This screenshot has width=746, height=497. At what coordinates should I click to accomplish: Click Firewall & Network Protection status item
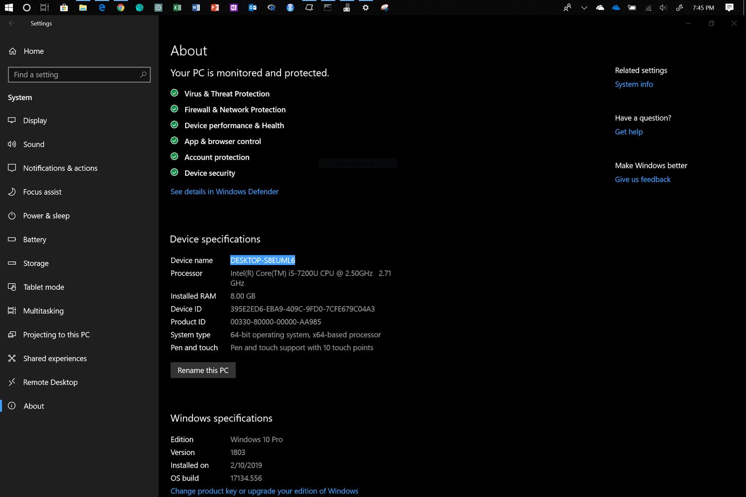pyautogui.click(x=228, y=110)
